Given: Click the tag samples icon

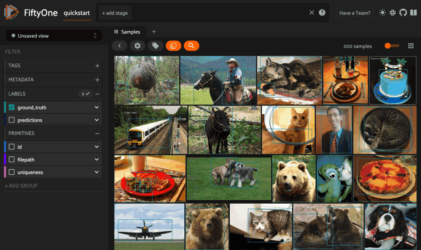Looking at the screenshot, I should point(155,46).
